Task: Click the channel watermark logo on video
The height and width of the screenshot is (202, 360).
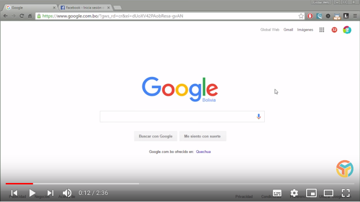Action: 345,169
